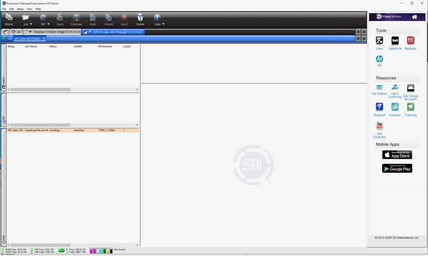The width and height of the screenshot is (428, 256).
Task: Open the Help menu in menu bar
Action: (38, 9)
